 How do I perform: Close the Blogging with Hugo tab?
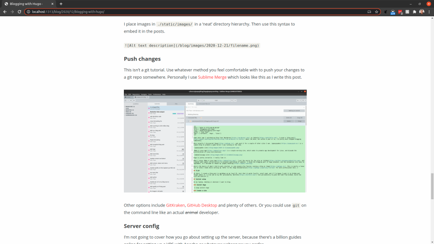(x=52, y=4)
